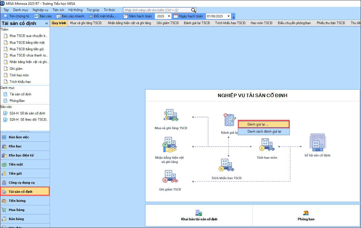Click the Nhận bằng hiện vật và ghi tăng icon
Image resolution: width=361 pixels, height=228 pixels.
(x=169, y=145)
